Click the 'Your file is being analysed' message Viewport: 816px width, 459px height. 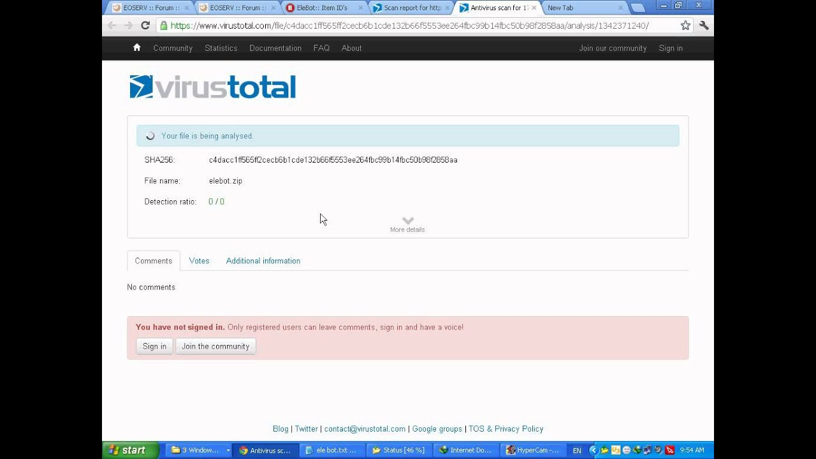pos(207,136)
